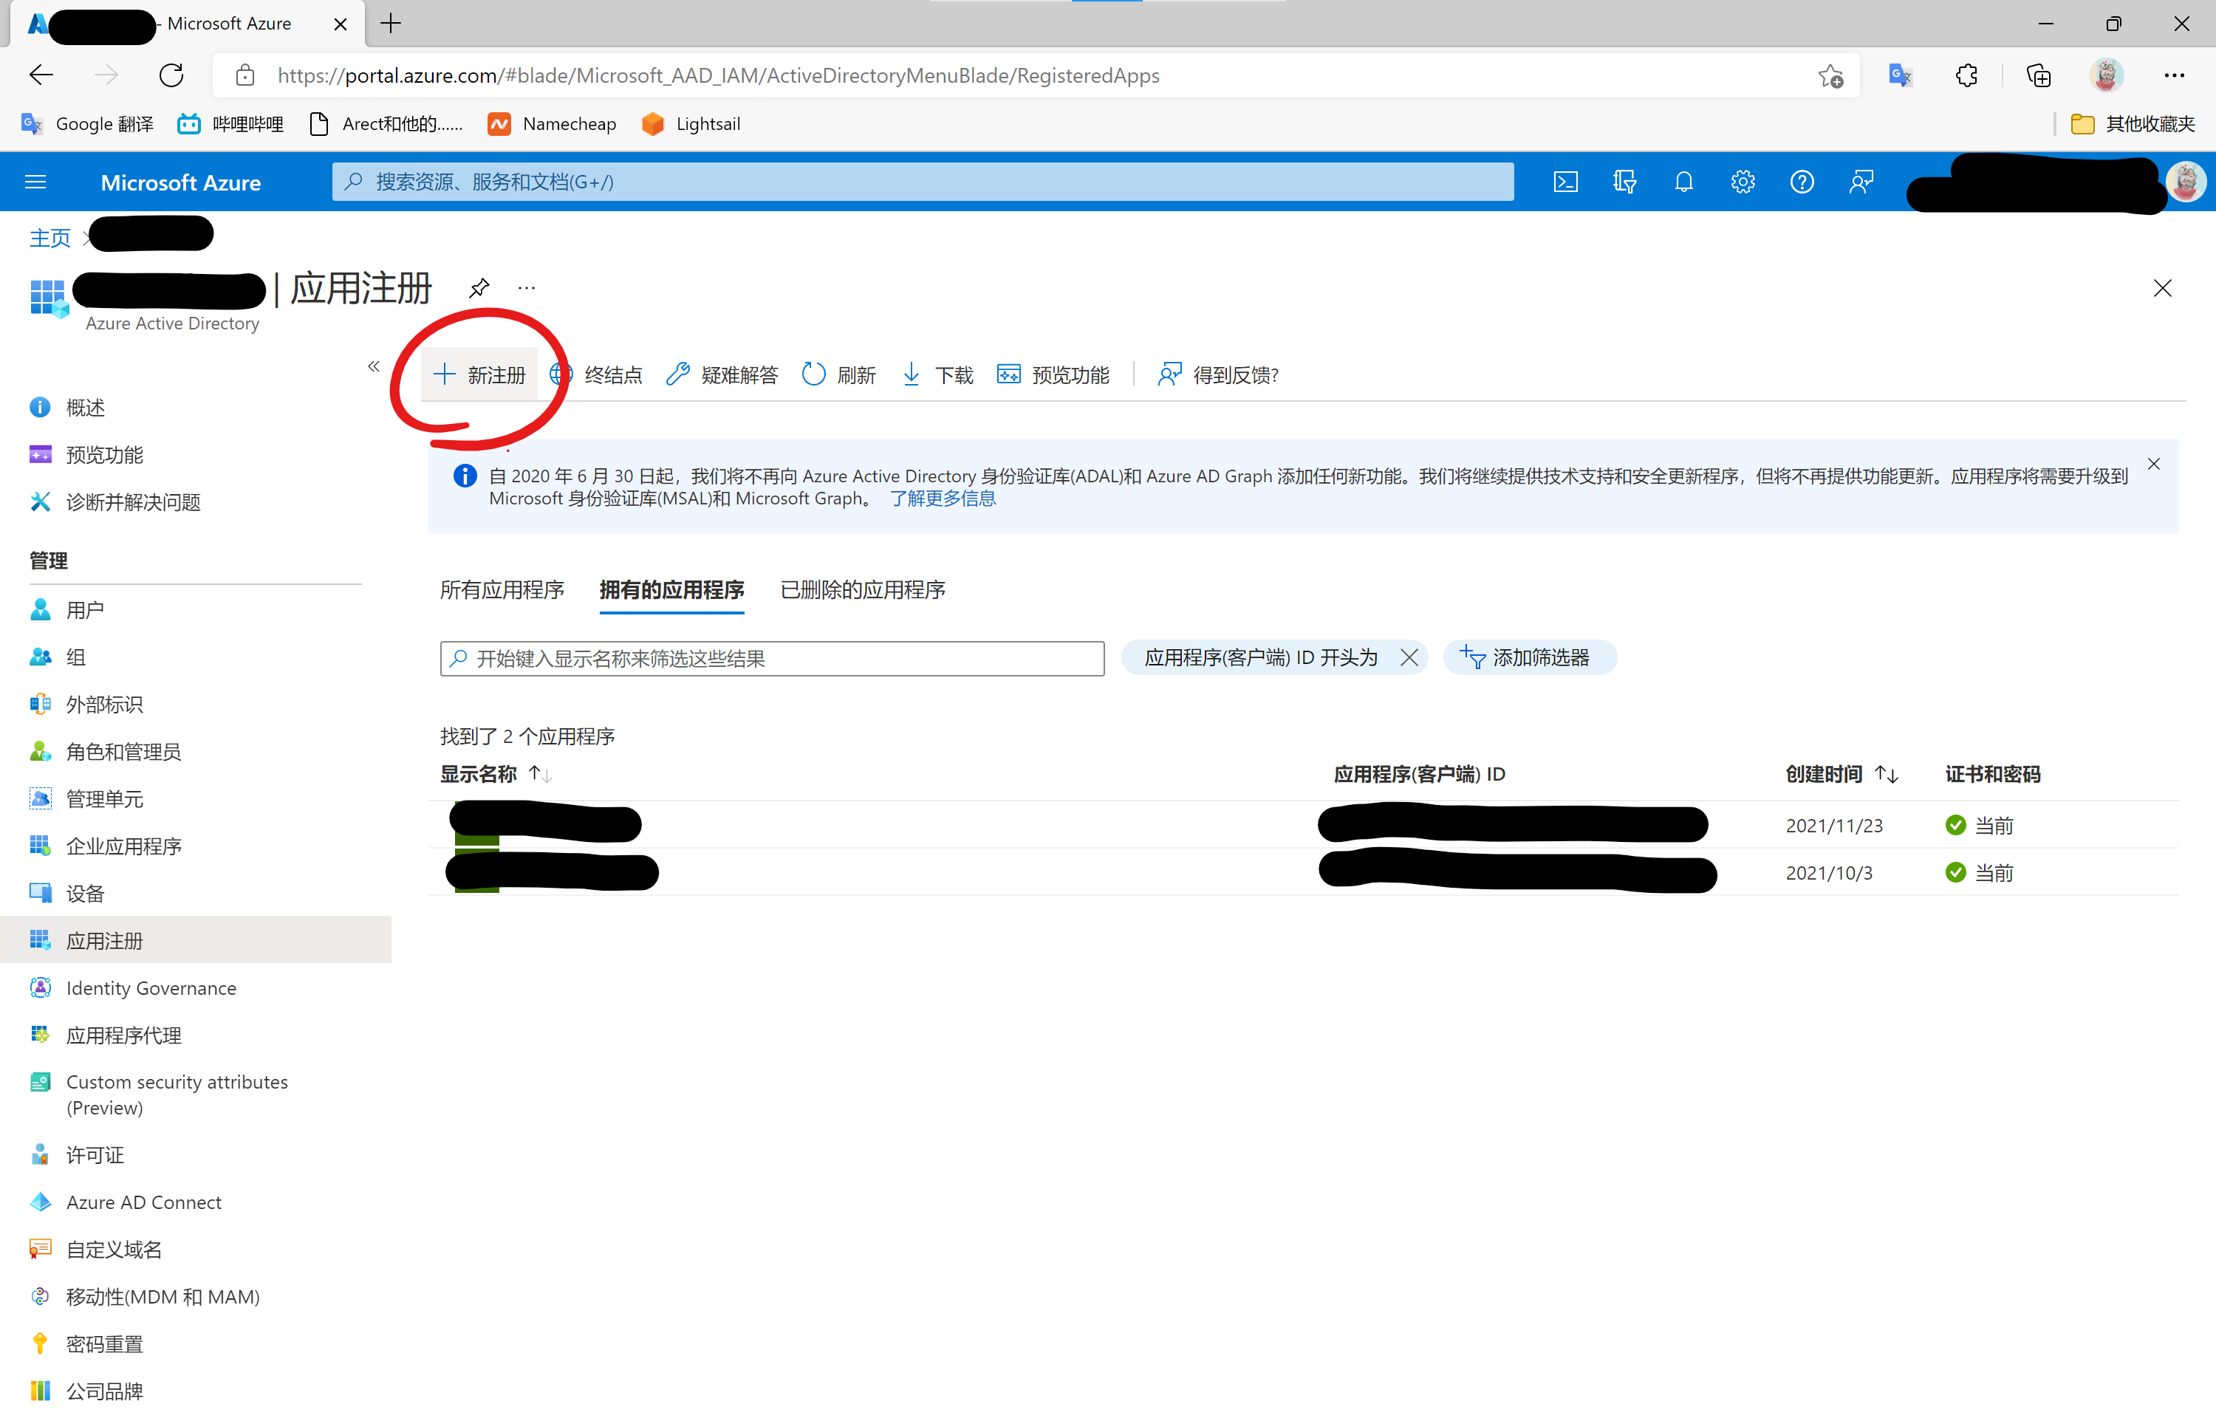Switch to 已删除的应用程序 tab

pyautogui.click(x=862, y=589)
